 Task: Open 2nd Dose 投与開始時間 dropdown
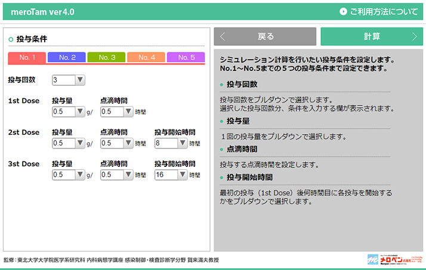click(x=171, y=143)
